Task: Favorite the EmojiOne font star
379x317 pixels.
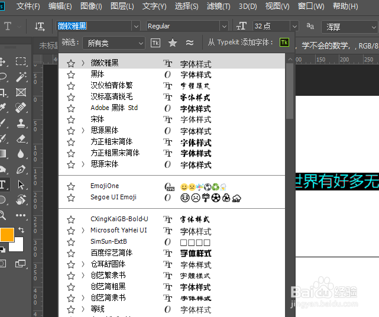Action: coord(71,187)
